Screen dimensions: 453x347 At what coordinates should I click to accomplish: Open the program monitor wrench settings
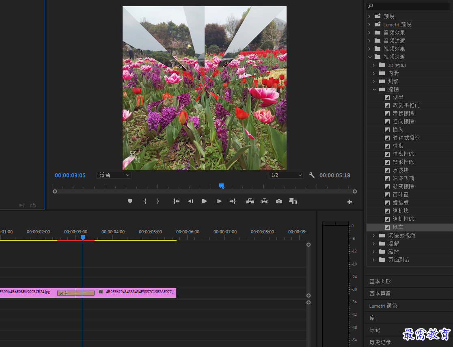[x=312, y=175]
